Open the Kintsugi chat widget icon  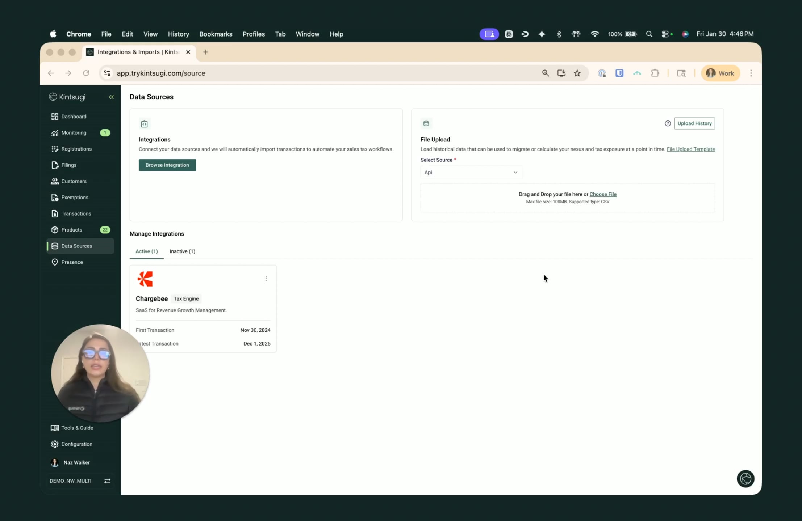[x=745, y=479]
